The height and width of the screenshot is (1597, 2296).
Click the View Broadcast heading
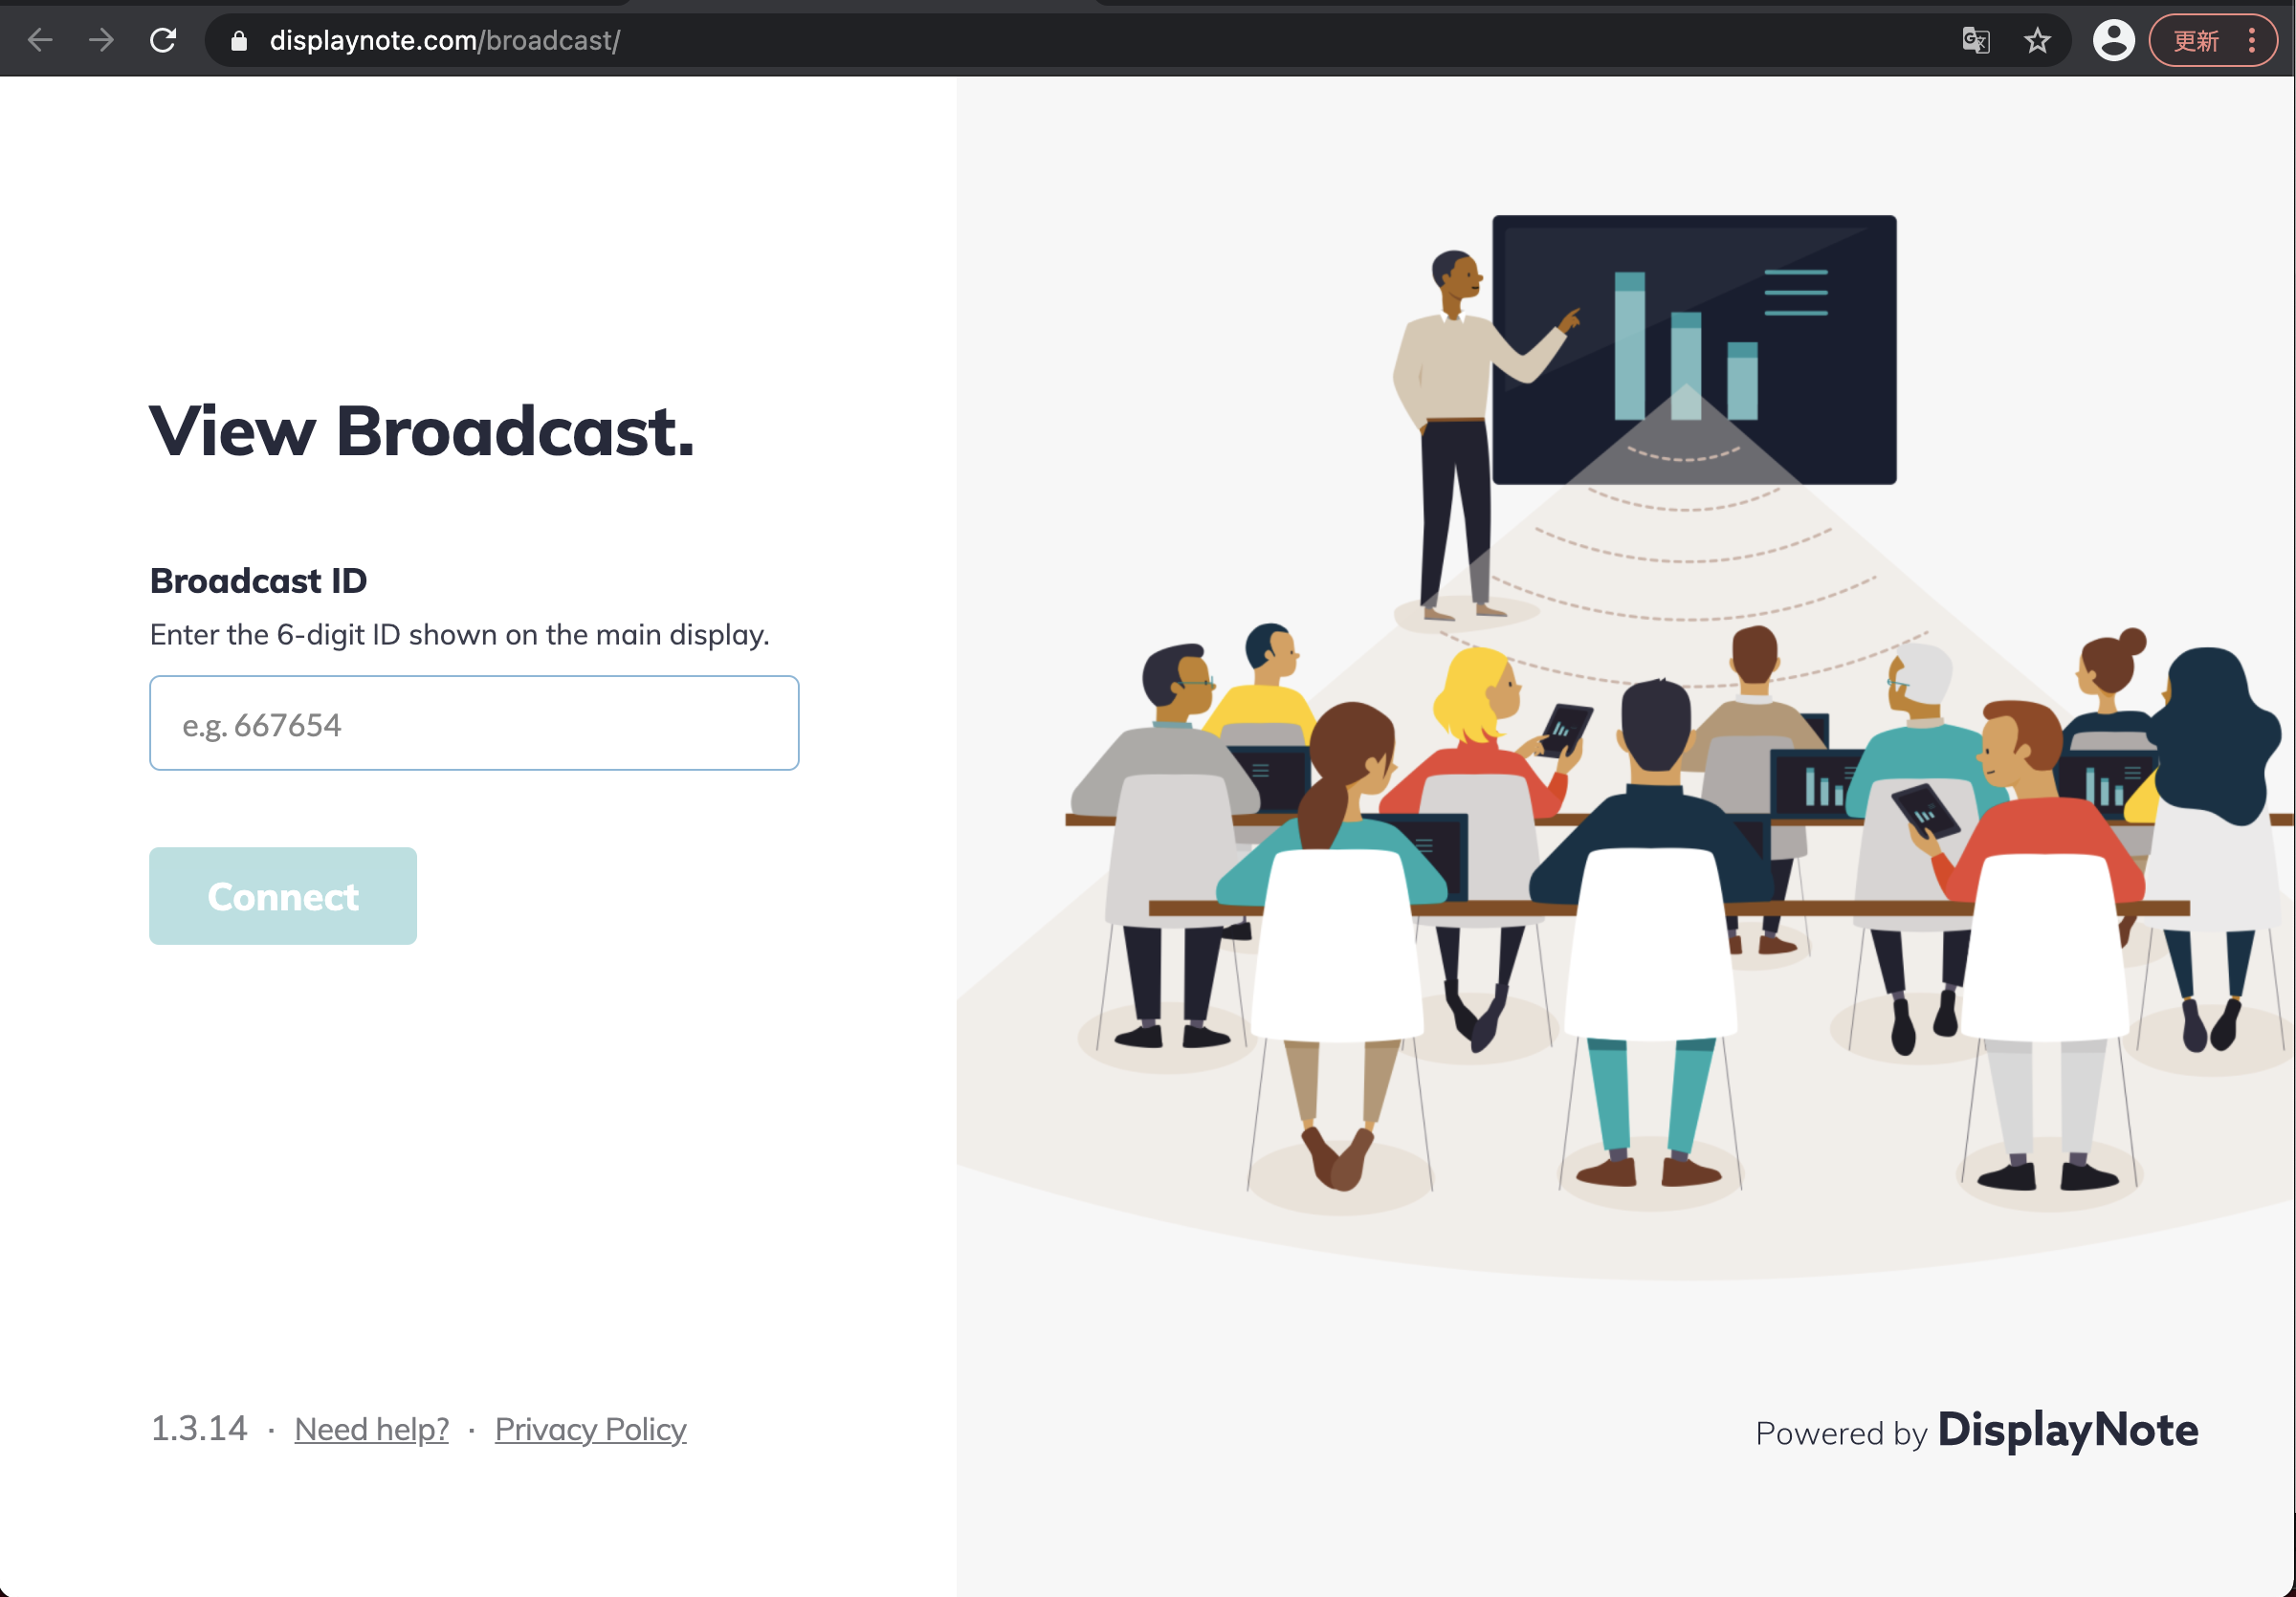pyautogui.click(x=421, y=431)
